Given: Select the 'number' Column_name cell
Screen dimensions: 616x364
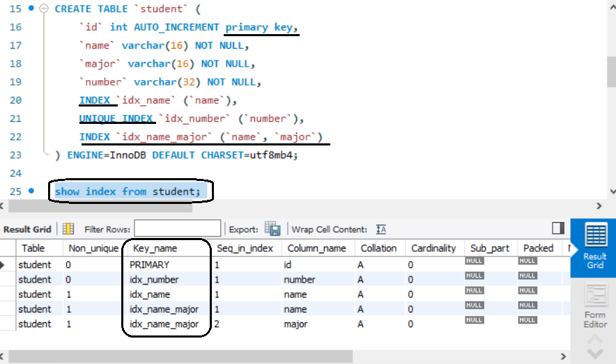Looking at the screenshot, I should coord(300,280).
